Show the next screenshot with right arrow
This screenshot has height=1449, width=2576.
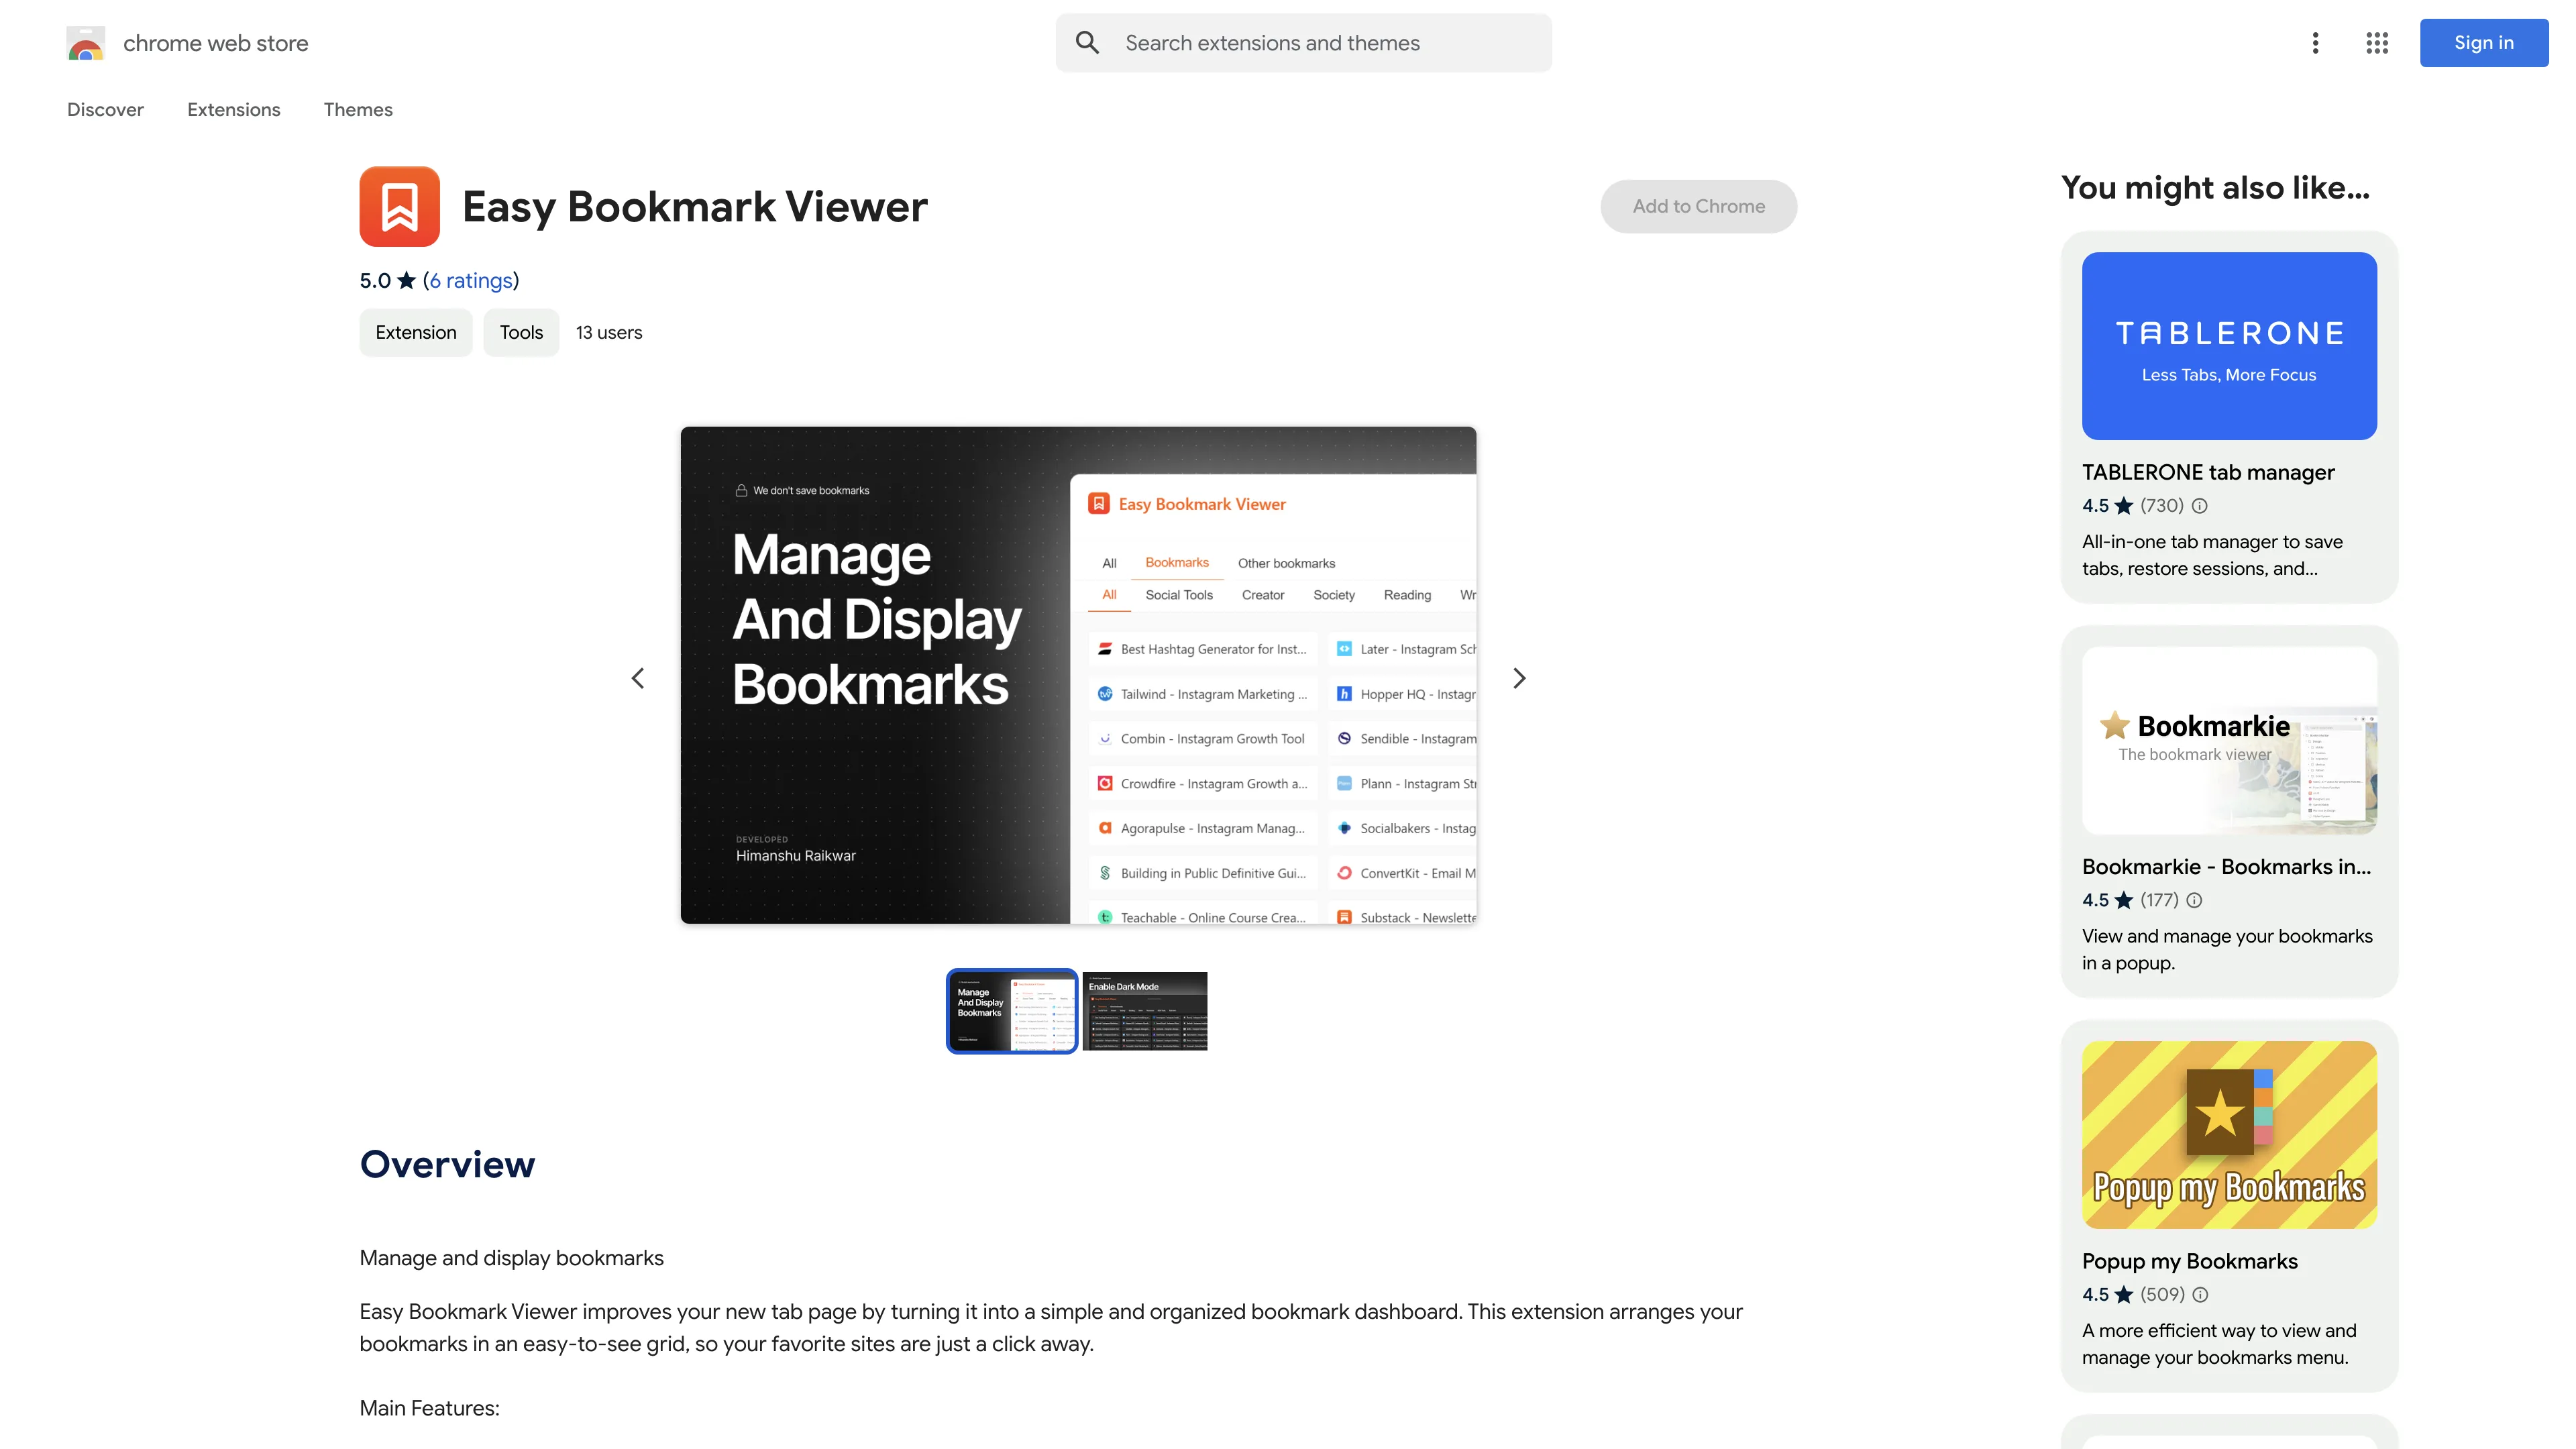1519,678
